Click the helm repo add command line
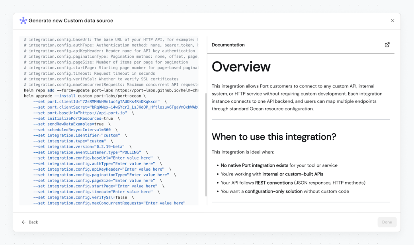This screenshot has height=245, width=414. click(x=111, y=90)
